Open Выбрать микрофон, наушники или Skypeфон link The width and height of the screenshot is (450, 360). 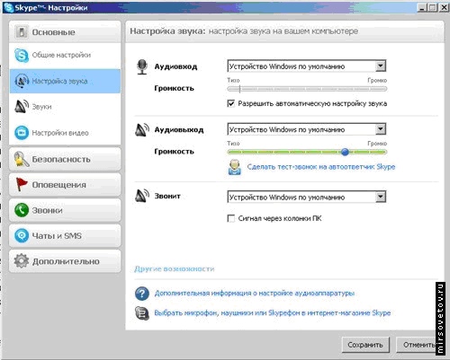coord(273,313)
